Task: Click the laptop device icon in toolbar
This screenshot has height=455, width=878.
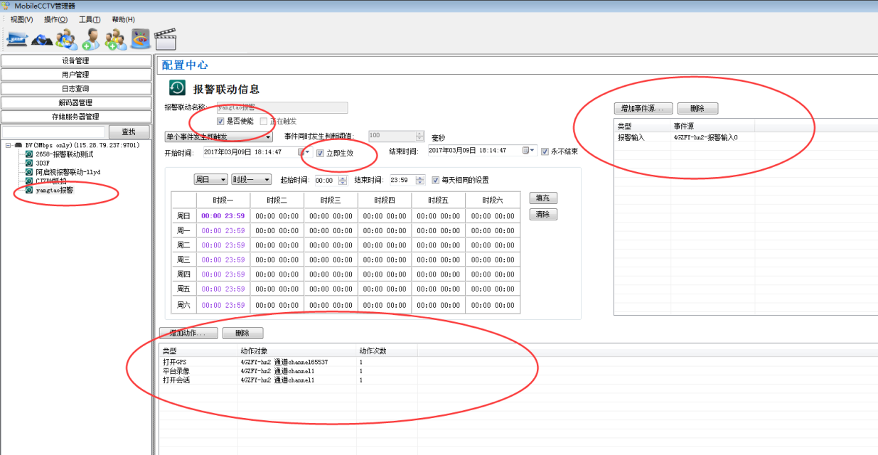Action: click(x=17, y=38)
